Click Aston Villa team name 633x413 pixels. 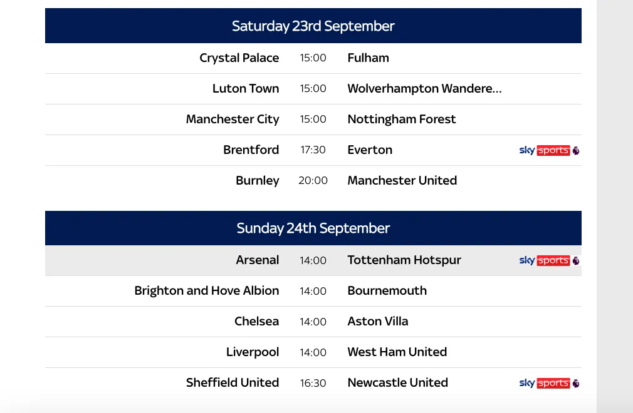point(378,321)
